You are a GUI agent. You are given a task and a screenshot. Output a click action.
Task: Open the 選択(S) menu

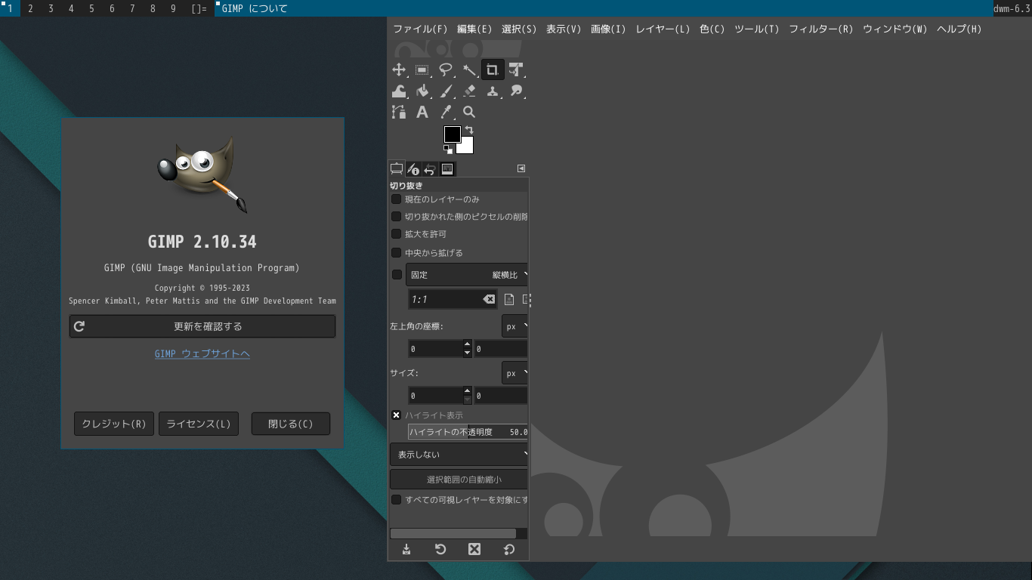(519, 29)
